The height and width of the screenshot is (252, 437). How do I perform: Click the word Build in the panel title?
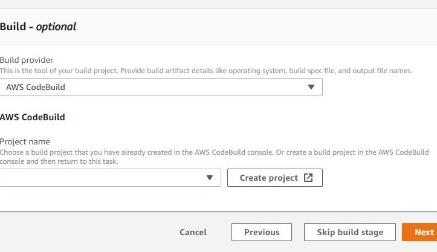13,27
